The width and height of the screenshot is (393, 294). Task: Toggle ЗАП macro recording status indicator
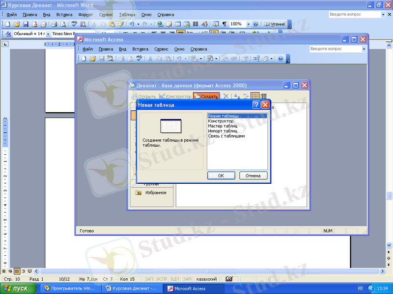(149, 279)
